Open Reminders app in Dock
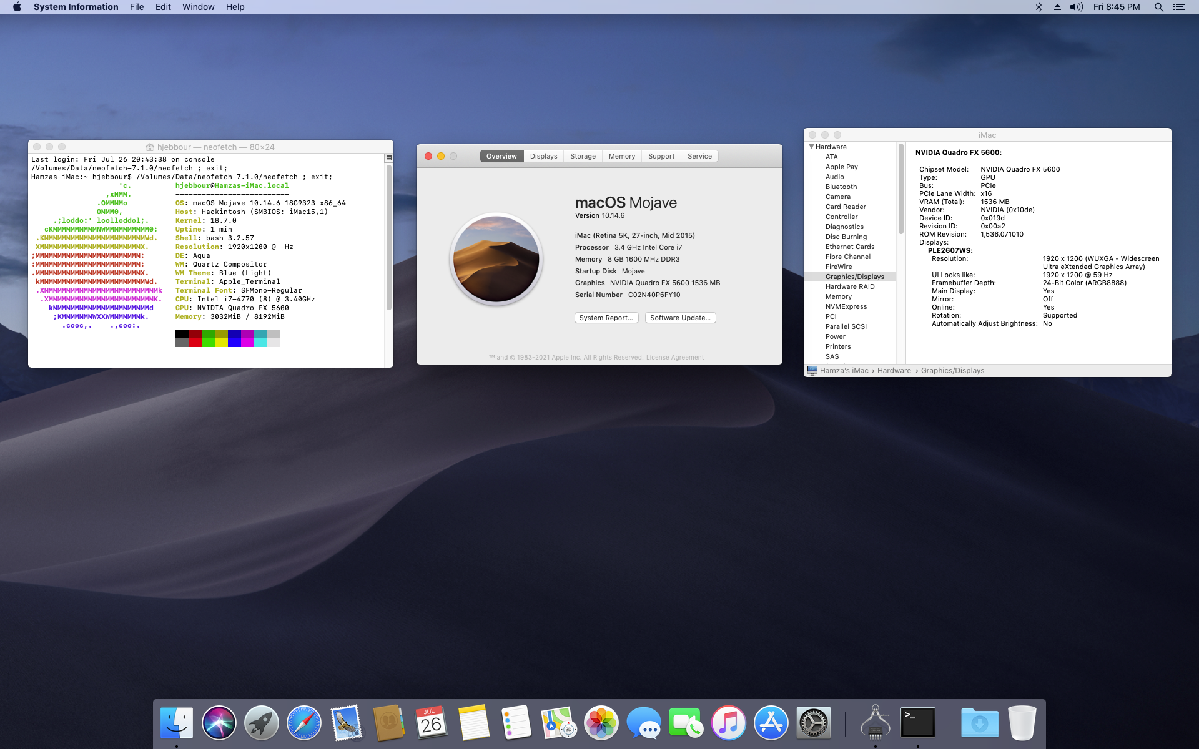The width and height of the screenshot is (1199, 749). (x=516, y=723)
